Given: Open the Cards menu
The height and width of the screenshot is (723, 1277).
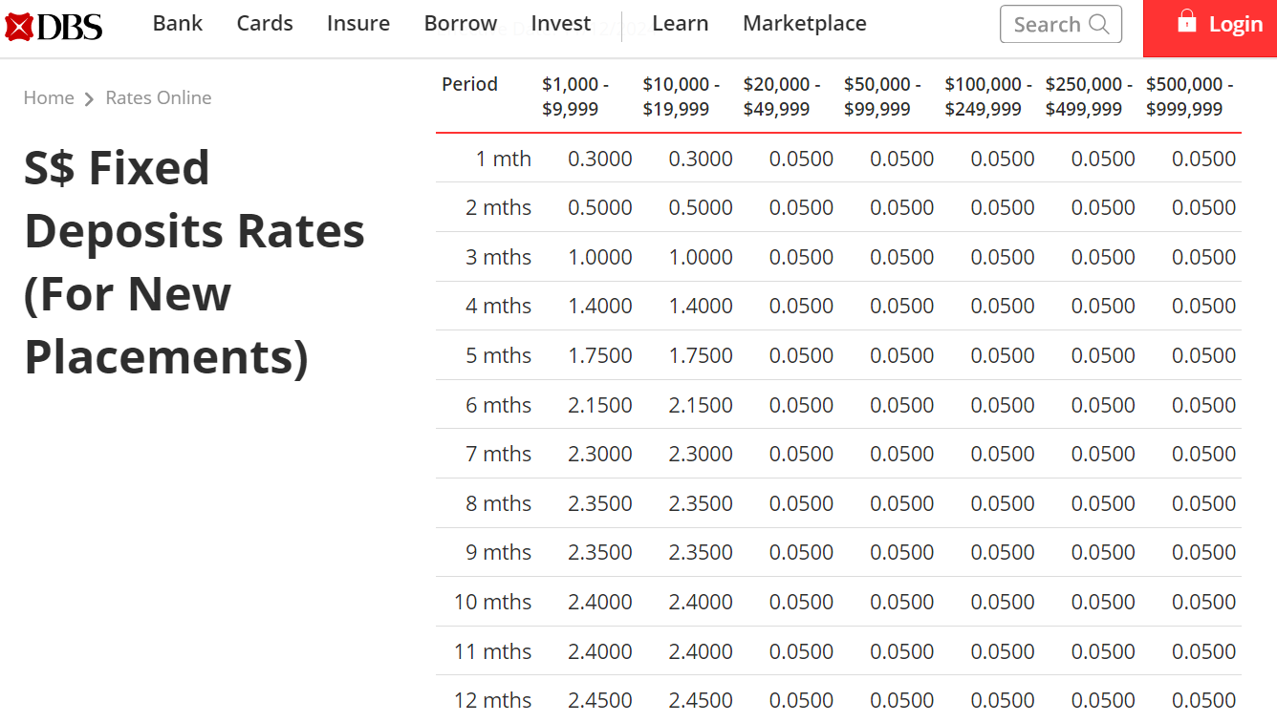Looking at the screenshot, I should (265, 23).
